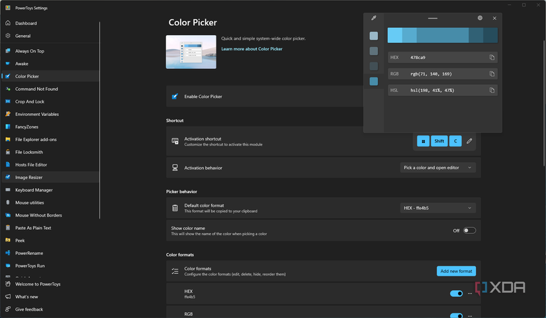Click the color editor drag handle bar

pos(432,18)
